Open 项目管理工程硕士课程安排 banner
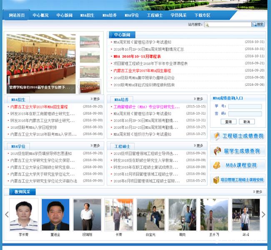Screen dimensions: 271x250 click(238, 180)
